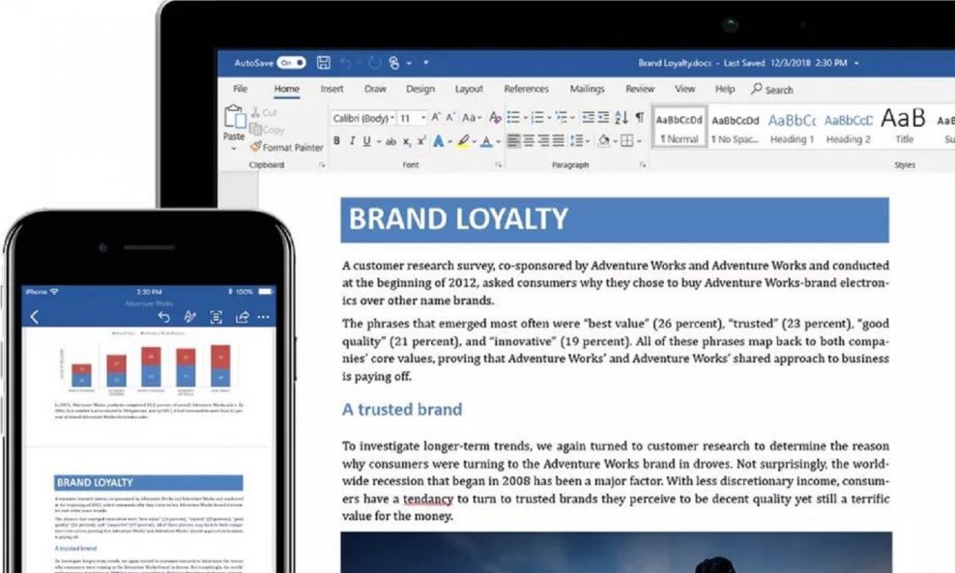Click the Copy command
955x573 pixels.
(268, 129)
